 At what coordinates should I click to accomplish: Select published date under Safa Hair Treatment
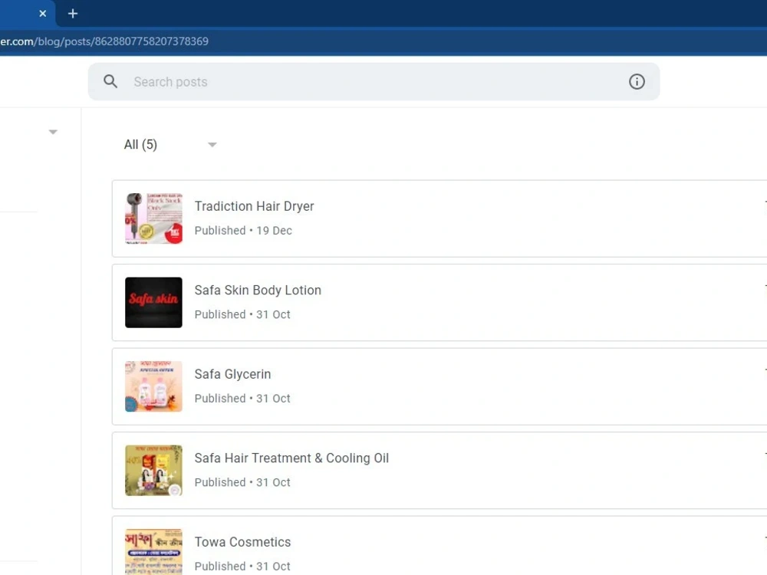click(242, 482)
